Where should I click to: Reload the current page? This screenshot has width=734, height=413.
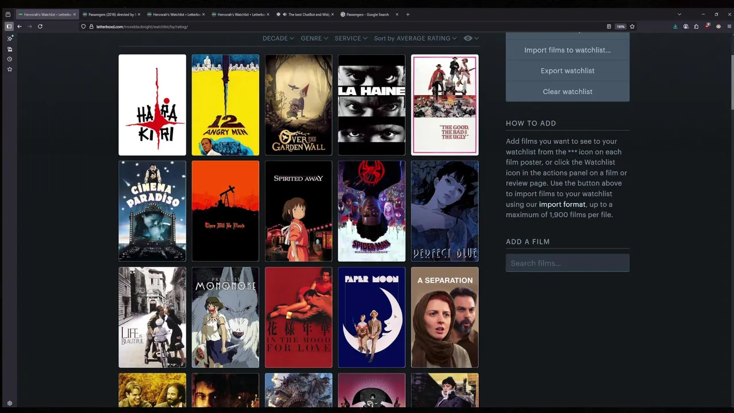coord(40,26)
